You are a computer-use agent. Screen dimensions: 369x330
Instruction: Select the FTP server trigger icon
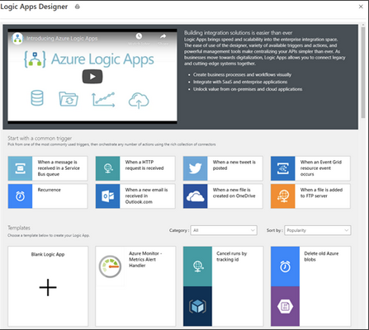click(282, 196)
